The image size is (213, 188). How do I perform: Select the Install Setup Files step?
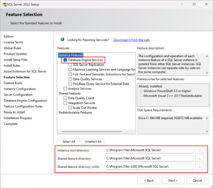point(16,60)
